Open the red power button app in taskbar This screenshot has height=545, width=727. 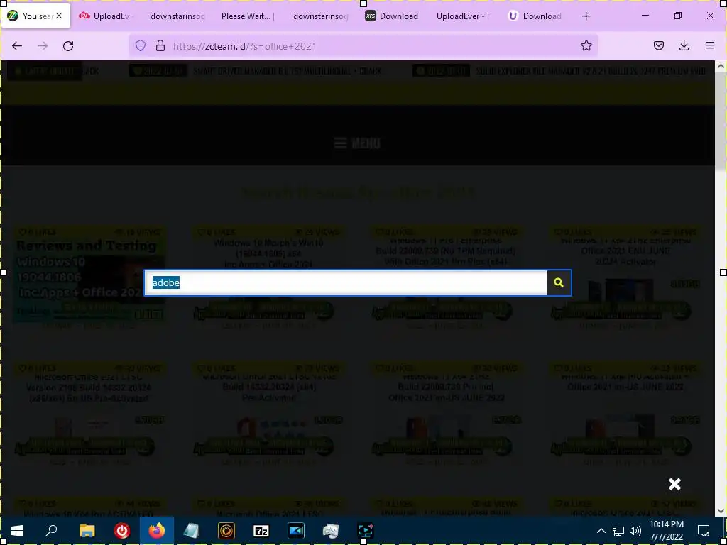click(122, 531)
